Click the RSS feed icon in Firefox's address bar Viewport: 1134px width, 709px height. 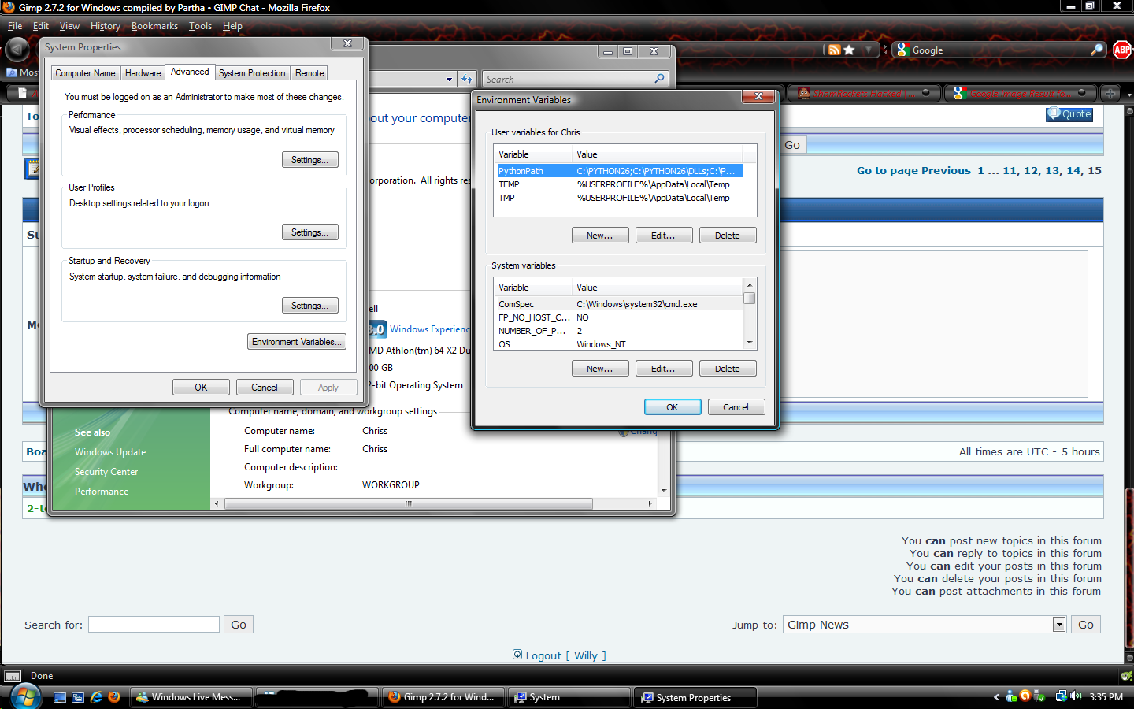coord(834,50)
